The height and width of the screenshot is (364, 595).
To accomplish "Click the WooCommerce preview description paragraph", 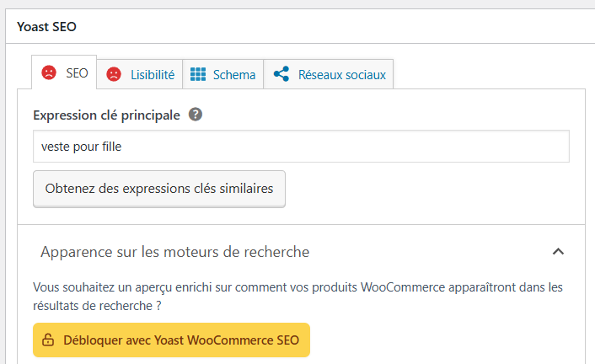I will pyautogui.click(x=297, y=296).
